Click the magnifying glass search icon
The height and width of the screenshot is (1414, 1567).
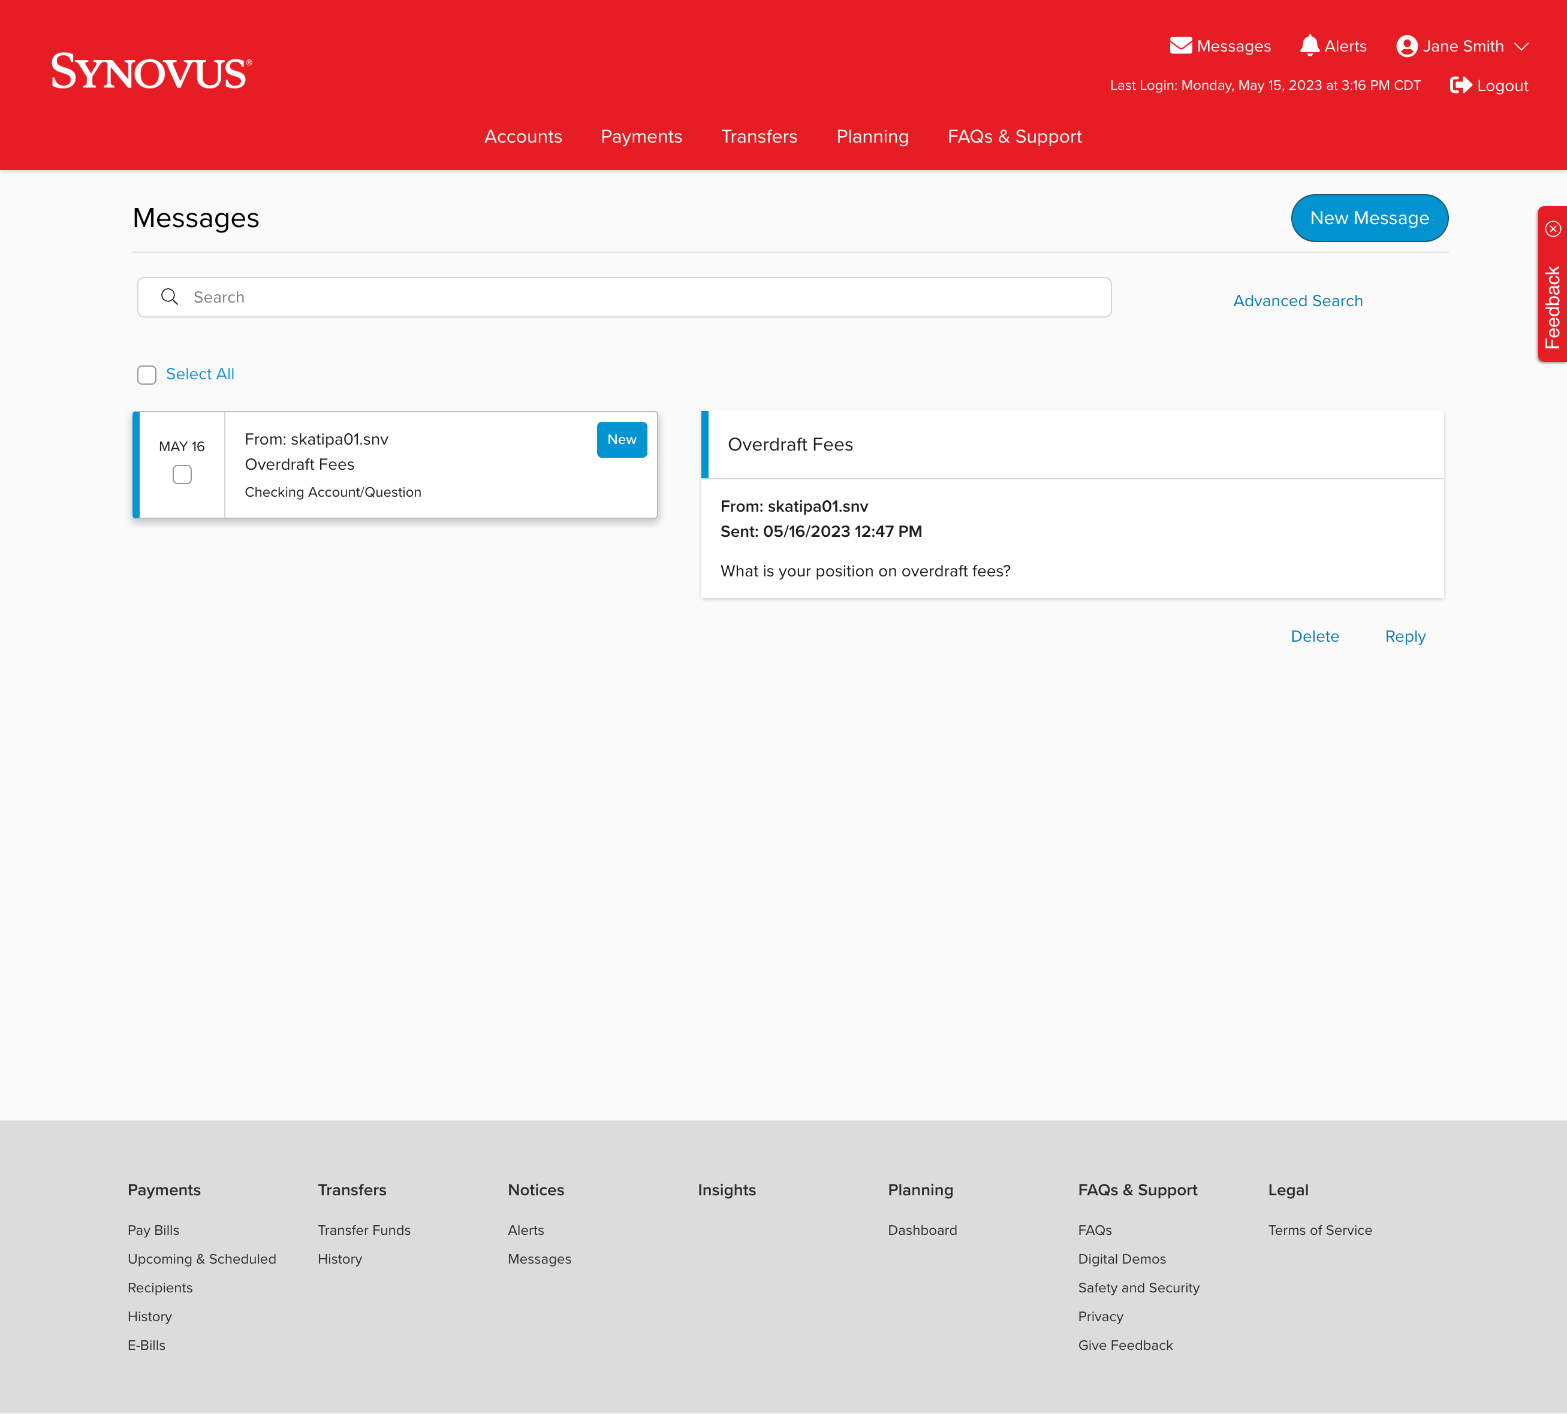170,297
